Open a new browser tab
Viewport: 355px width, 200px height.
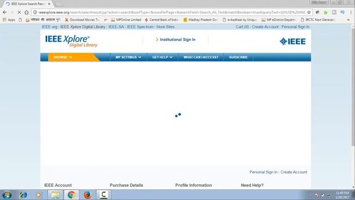(x=59, y=4)
